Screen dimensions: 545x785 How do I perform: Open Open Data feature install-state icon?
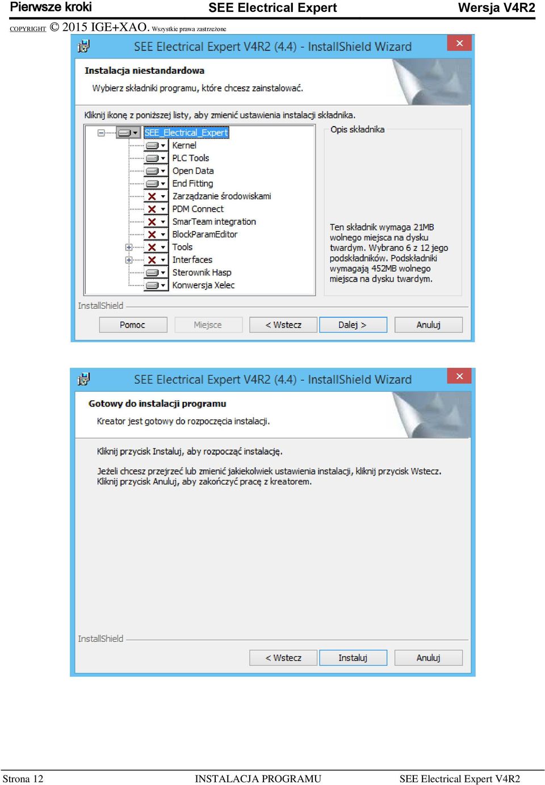(x=156, y=171)
